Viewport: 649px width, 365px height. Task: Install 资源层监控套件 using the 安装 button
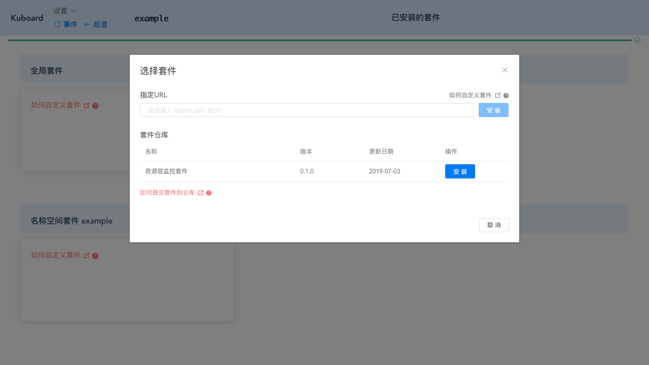[460, 171]
